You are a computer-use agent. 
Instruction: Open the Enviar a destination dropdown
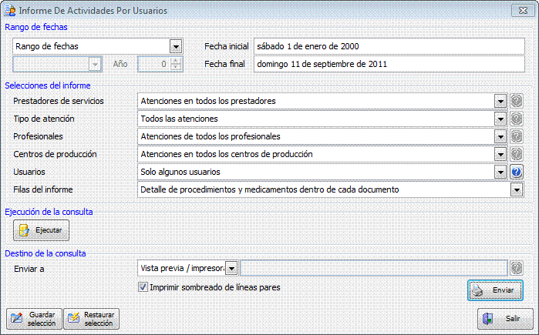[231, 269]
